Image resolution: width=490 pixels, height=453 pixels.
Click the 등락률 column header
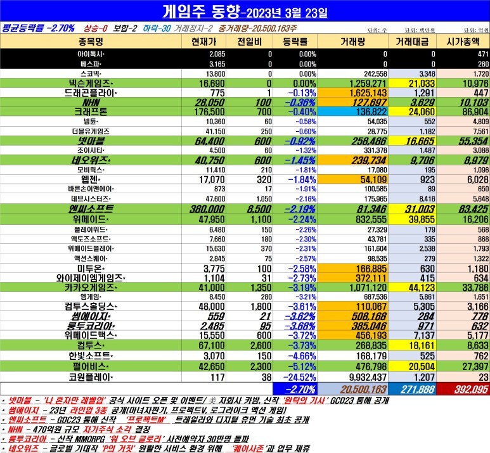[x=295, y=42]
